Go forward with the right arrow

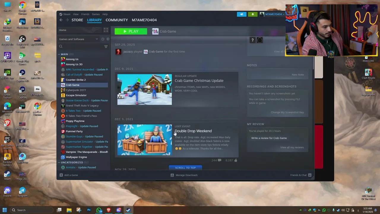pos(67,20)
